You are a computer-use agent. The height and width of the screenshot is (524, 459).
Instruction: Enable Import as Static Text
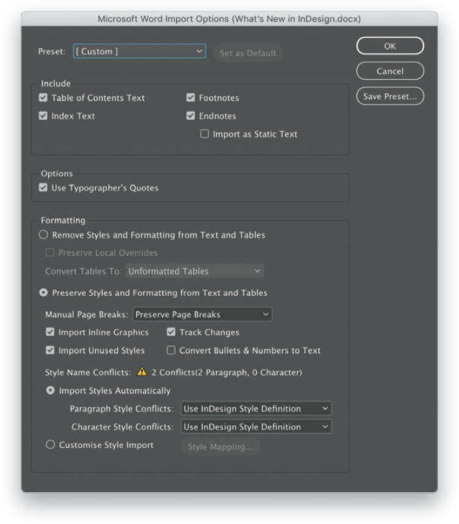click(204, 134)
